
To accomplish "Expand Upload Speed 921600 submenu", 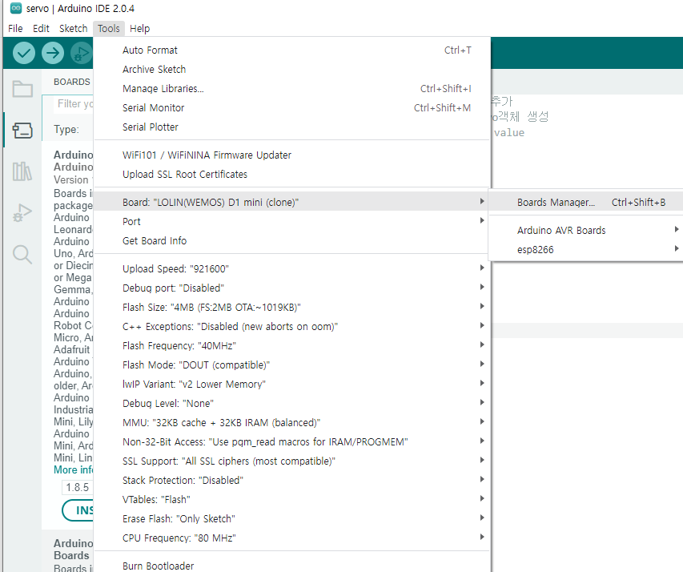I will pyautogui.click(x=291, y=269).
